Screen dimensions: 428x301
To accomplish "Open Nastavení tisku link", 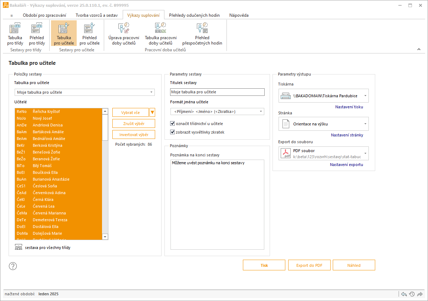I will (349, 107).
